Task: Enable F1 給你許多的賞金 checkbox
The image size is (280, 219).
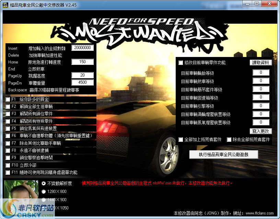Action: pos(8,99)
